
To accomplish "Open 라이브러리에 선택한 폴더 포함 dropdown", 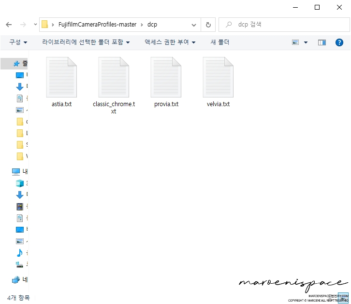I will (86, 42).
